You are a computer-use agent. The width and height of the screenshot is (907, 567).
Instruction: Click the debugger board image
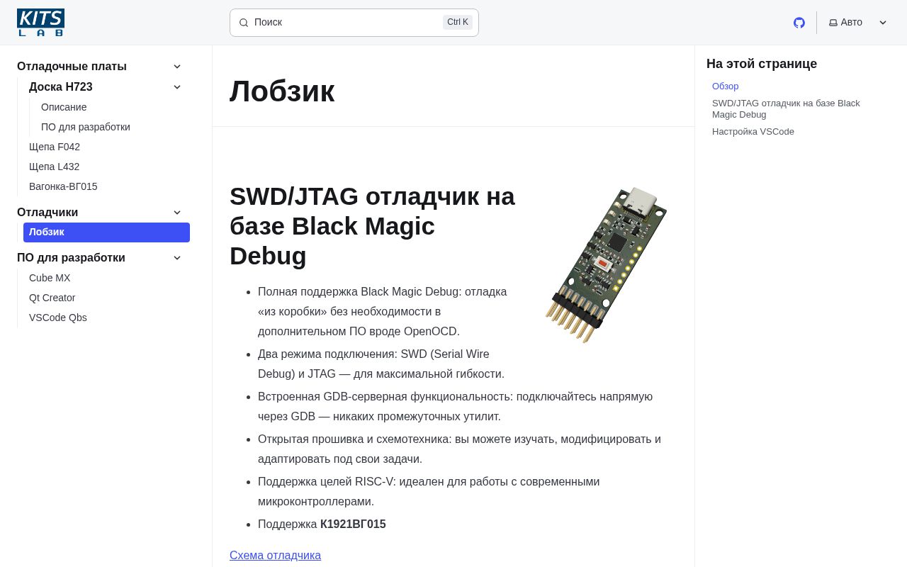pos(606,265)
